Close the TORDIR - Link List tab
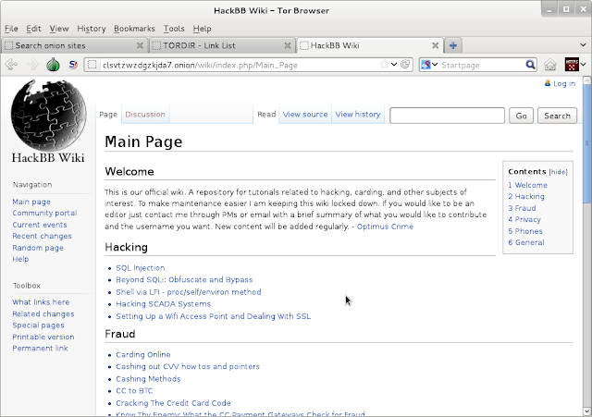Screen dimensions: 592x417 click(x=288, y=45)
